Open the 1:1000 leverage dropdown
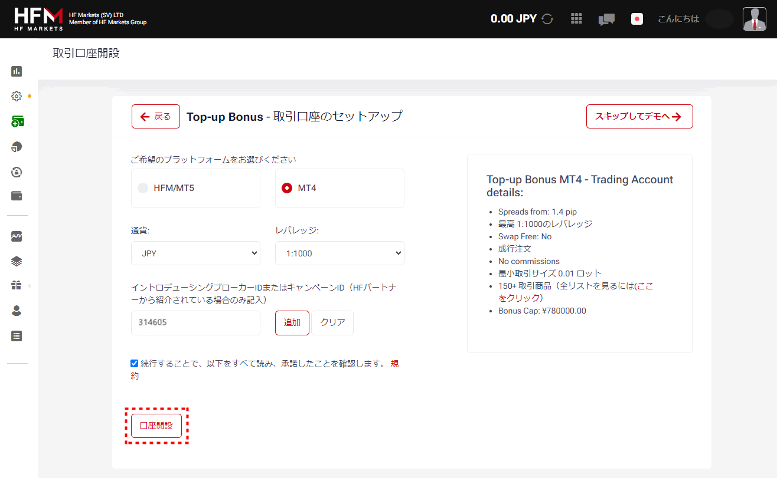Image resolution: width=777 pixels, height=478 pixels. [x=339, y=253]
